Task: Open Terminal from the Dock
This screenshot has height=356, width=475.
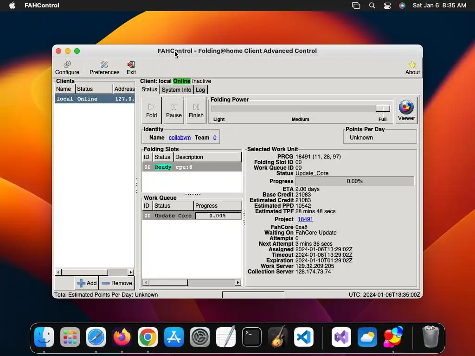Action: coord(252,337)
